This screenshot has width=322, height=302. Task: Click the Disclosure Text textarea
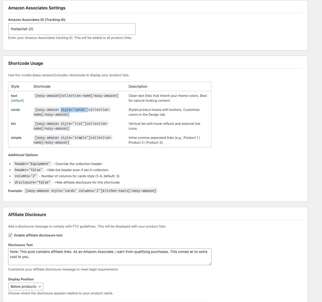[x=110, y=256]
